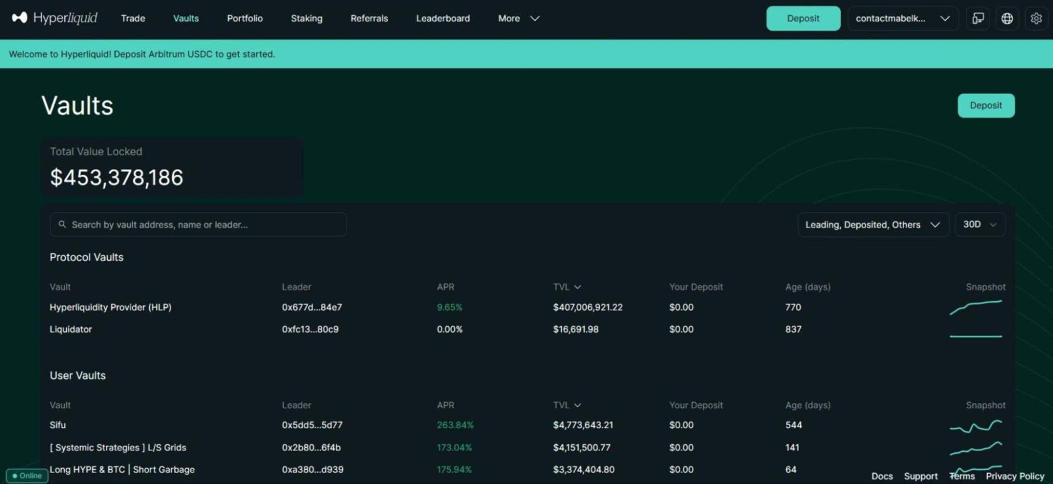This screenshot has height=484, width=1053.
Task: Sort User Vaults by TVL column
Action: pyautogui.click(x=567, y=406)
